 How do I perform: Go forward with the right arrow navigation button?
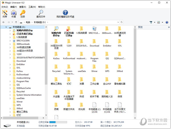(x=9, y=22)
